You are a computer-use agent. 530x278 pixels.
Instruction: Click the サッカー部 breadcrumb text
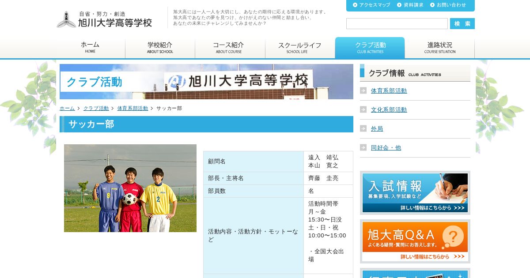pos(169,108)
